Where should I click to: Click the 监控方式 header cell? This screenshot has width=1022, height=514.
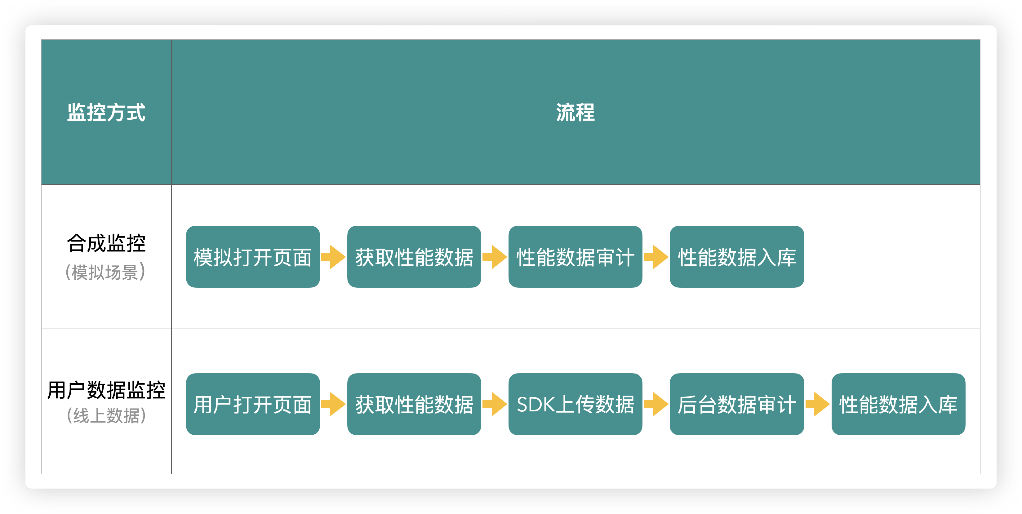tap(106, 112)
